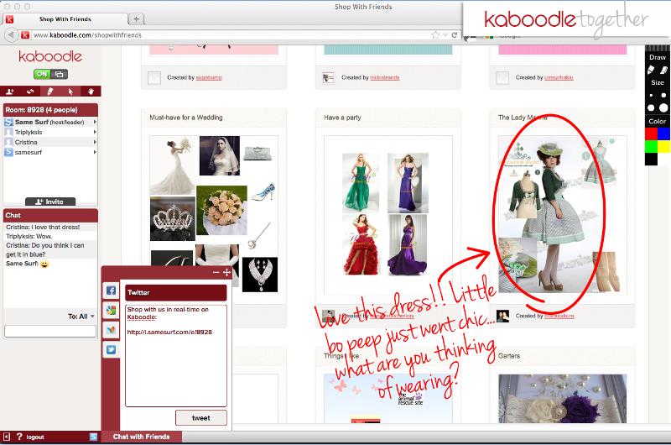Click the Garters collection image

pyautogui.click(x=562, y=399)
